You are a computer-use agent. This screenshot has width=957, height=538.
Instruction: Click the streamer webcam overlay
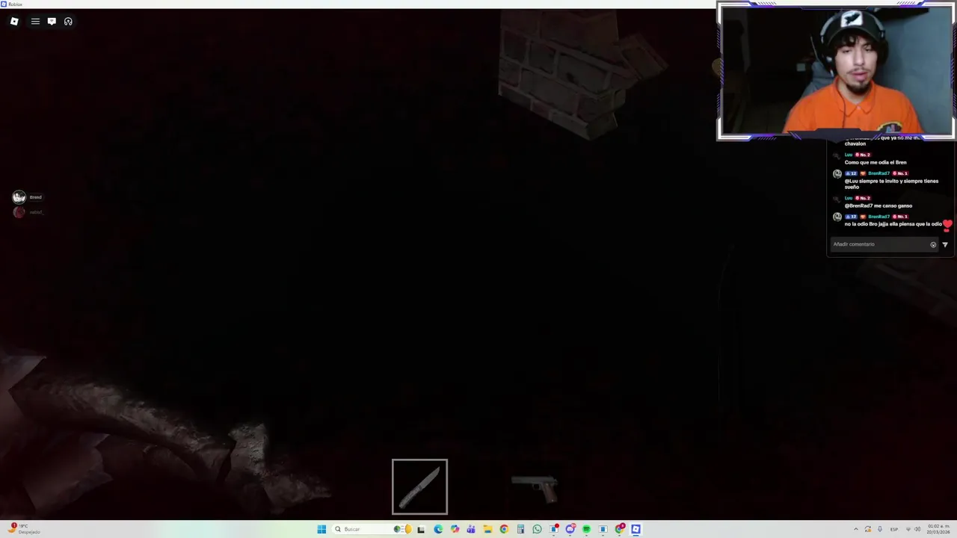[x=836, y=71]
